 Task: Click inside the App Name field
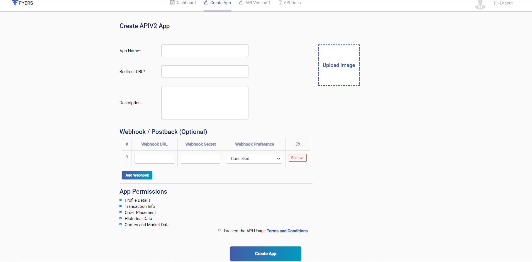tap(204, 51)
